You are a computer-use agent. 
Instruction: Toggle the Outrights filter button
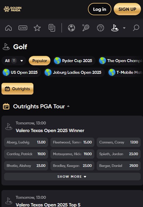18,89
